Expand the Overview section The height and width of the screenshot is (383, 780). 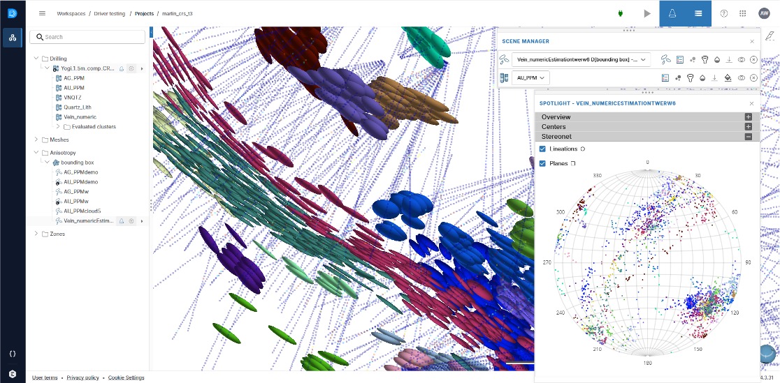(748, 117)
